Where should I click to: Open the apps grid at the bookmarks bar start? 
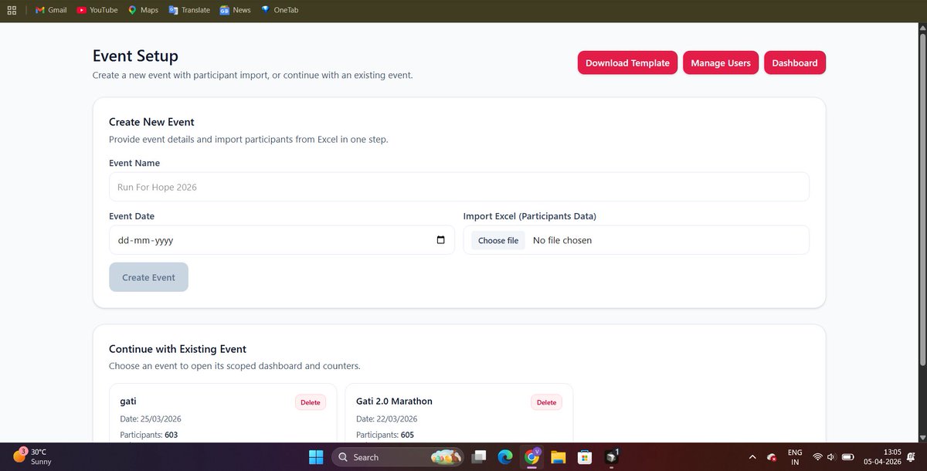point(12,10)
